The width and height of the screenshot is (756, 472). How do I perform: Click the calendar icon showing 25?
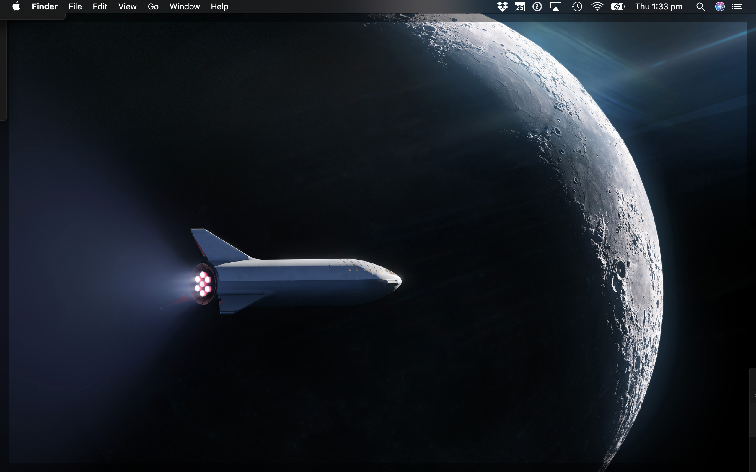click(519, 6)
